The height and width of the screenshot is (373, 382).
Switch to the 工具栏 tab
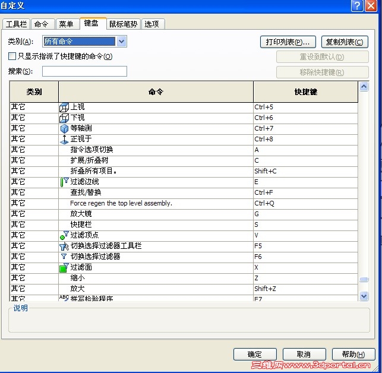pyautogui.click(x=16, y=24)
